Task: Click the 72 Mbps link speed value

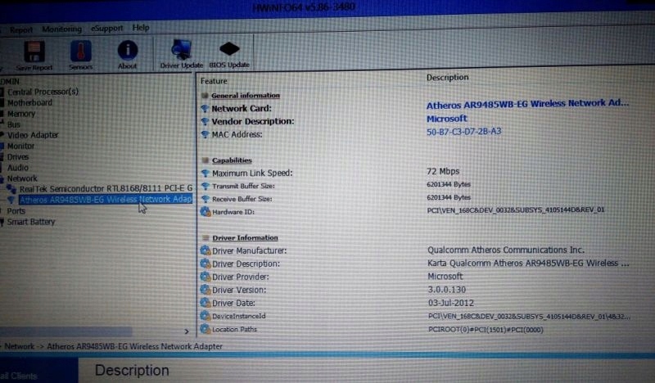Action: 443,171
